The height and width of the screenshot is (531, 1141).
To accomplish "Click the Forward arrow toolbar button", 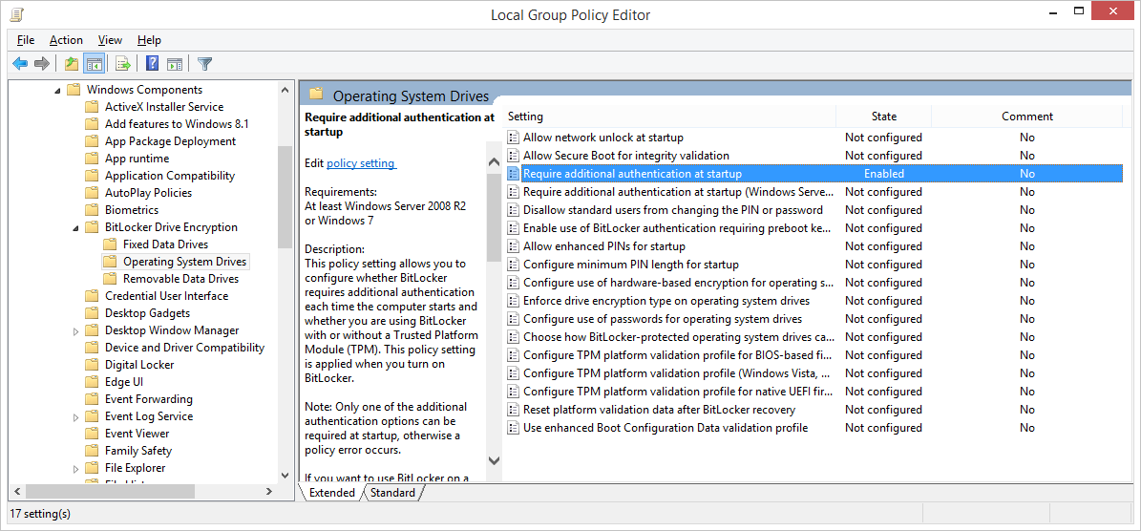I will [41, 64].
